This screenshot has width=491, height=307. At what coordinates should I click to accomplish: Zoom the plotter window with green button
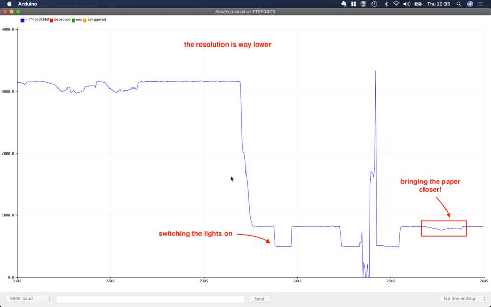pyautogui.click(x=18, y=12)
